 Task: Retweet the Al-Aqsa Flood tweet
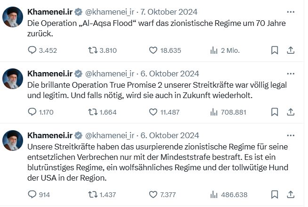[93, 50]
